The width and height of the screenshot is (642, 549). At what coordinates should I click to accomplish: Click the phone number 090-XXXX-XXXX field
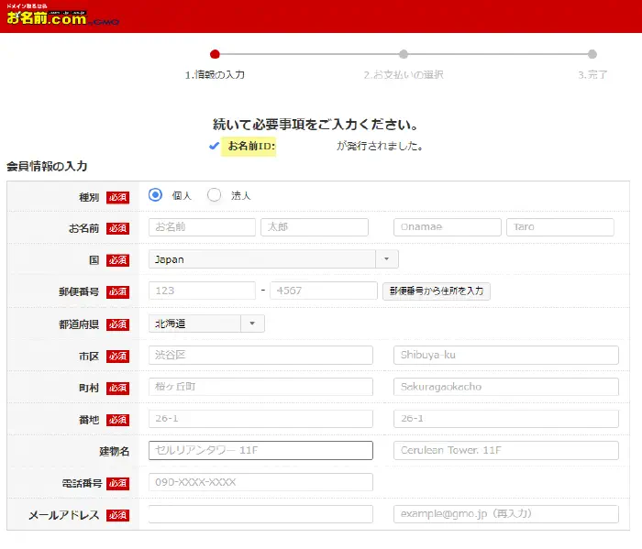point(260,482)
